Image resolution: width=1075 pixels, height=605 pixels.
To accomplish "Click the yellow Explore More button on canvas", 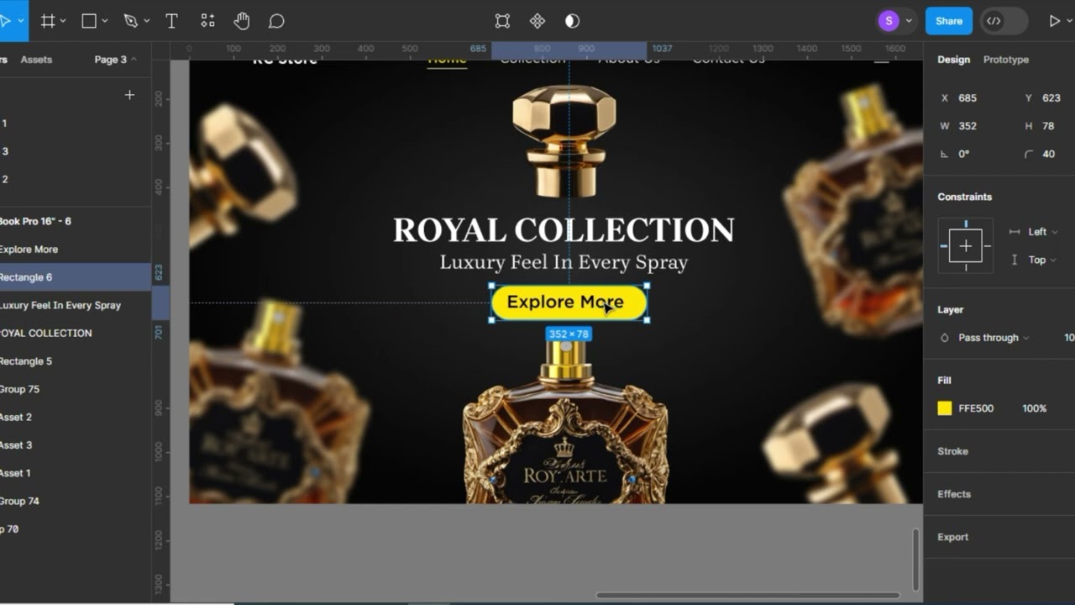I will pos(569,302).
